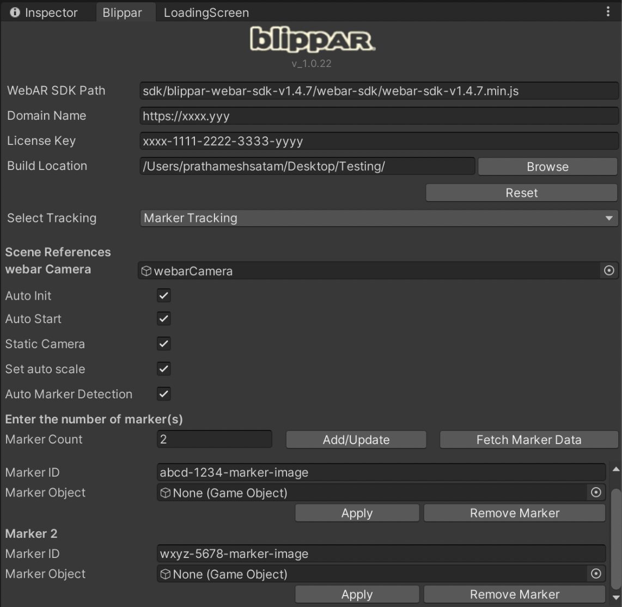
Task: Click into the Domain Name field
Action: coord(379,116)
